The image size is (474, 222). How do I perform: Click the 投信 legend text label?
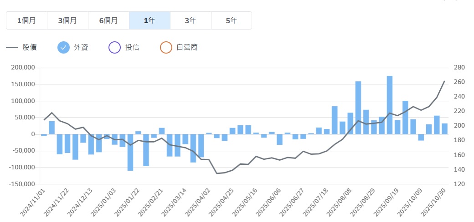point(132,47)
